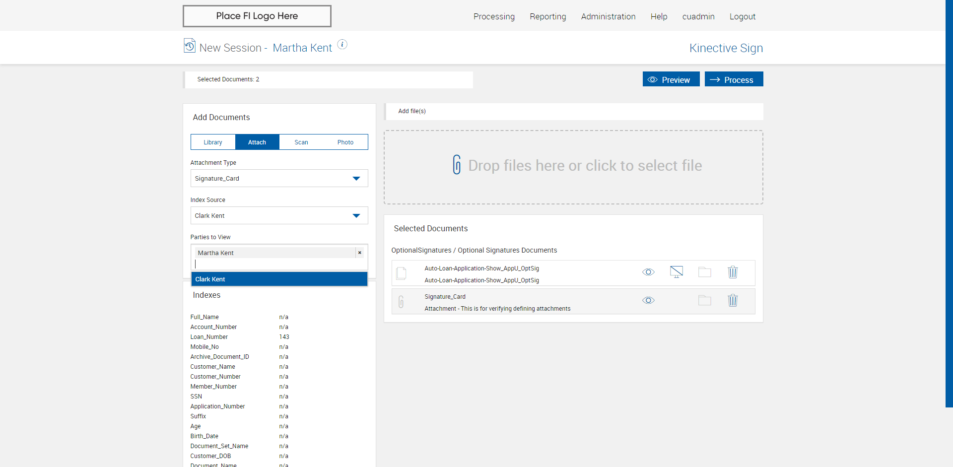Image resolution: width=953 pixels, height=467 pixels.
Task: Delete the Auto-Loan-Application document via trash icon
Action: pyautogui.click(x=733, y=272)
